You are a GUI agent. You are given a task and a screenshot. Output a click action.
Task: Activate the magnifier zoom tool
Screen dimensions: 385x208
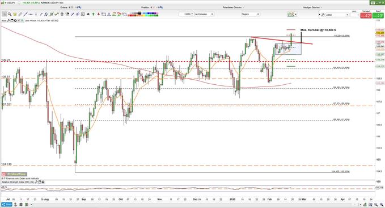pyautogui.click(x=10, y=14)
